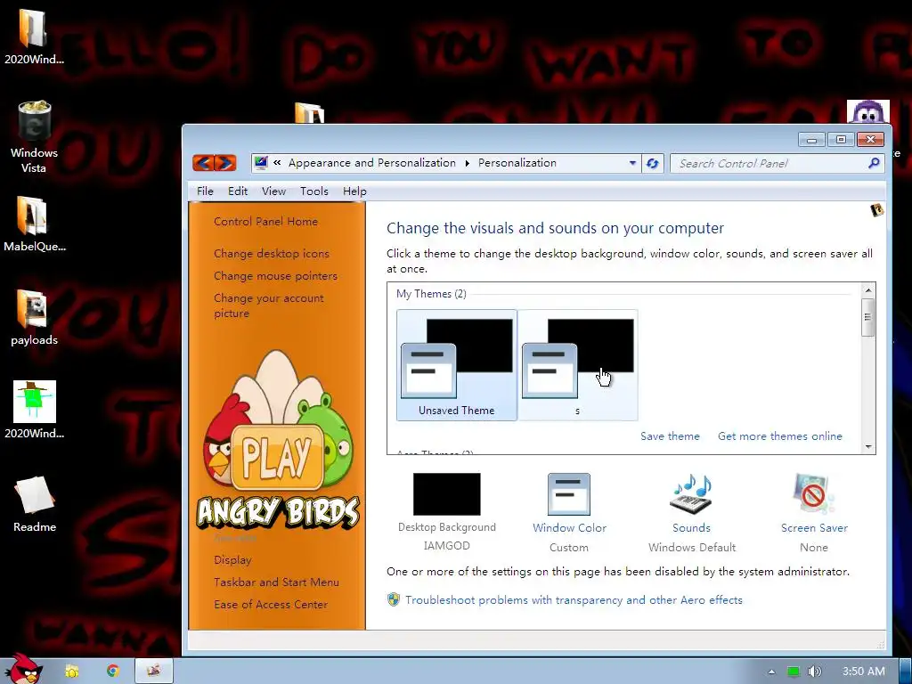Image resolution: width=912 pixels, height=684 pixels.
Task: Click the chevron before Appearance breadcrumb
Action: 277,163
